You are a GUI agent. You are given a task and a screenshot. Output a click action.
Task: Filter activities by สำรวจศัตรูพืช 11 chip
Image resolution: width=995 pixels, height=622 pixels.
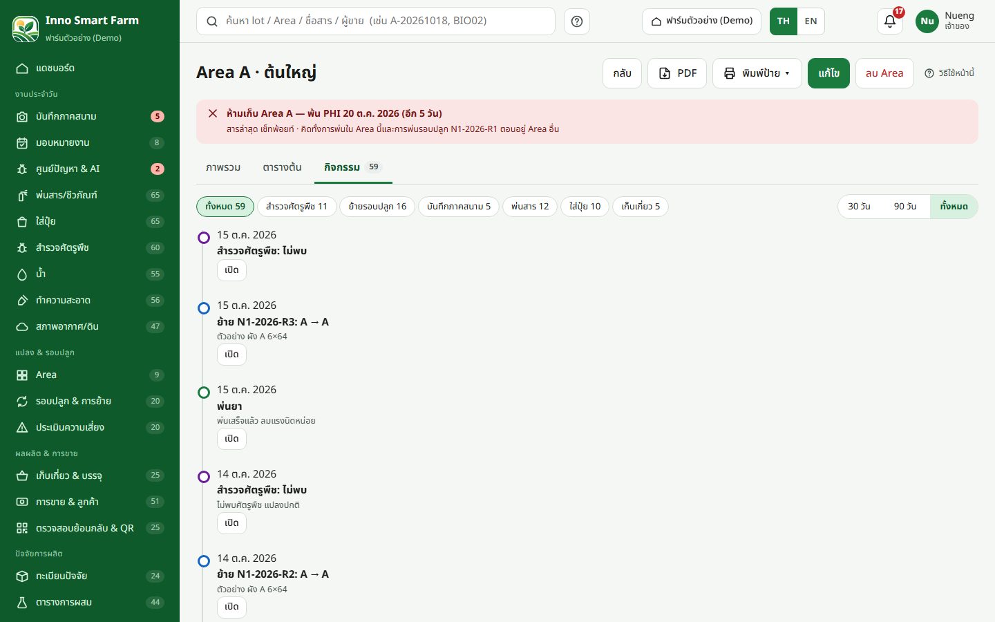pyautogui.click(x=296, y=207)
